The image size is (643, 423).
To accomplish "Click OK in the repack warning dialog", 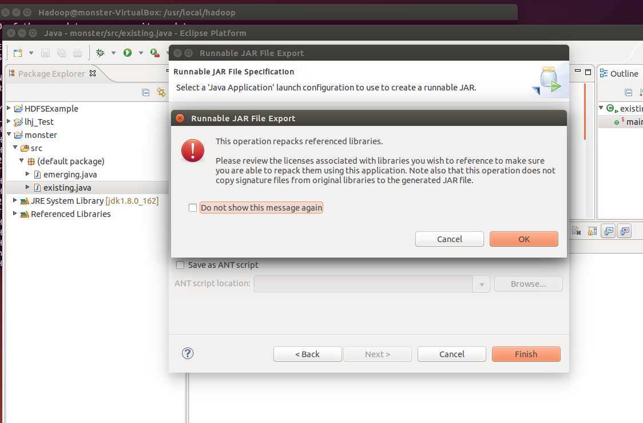I will 523,239.
